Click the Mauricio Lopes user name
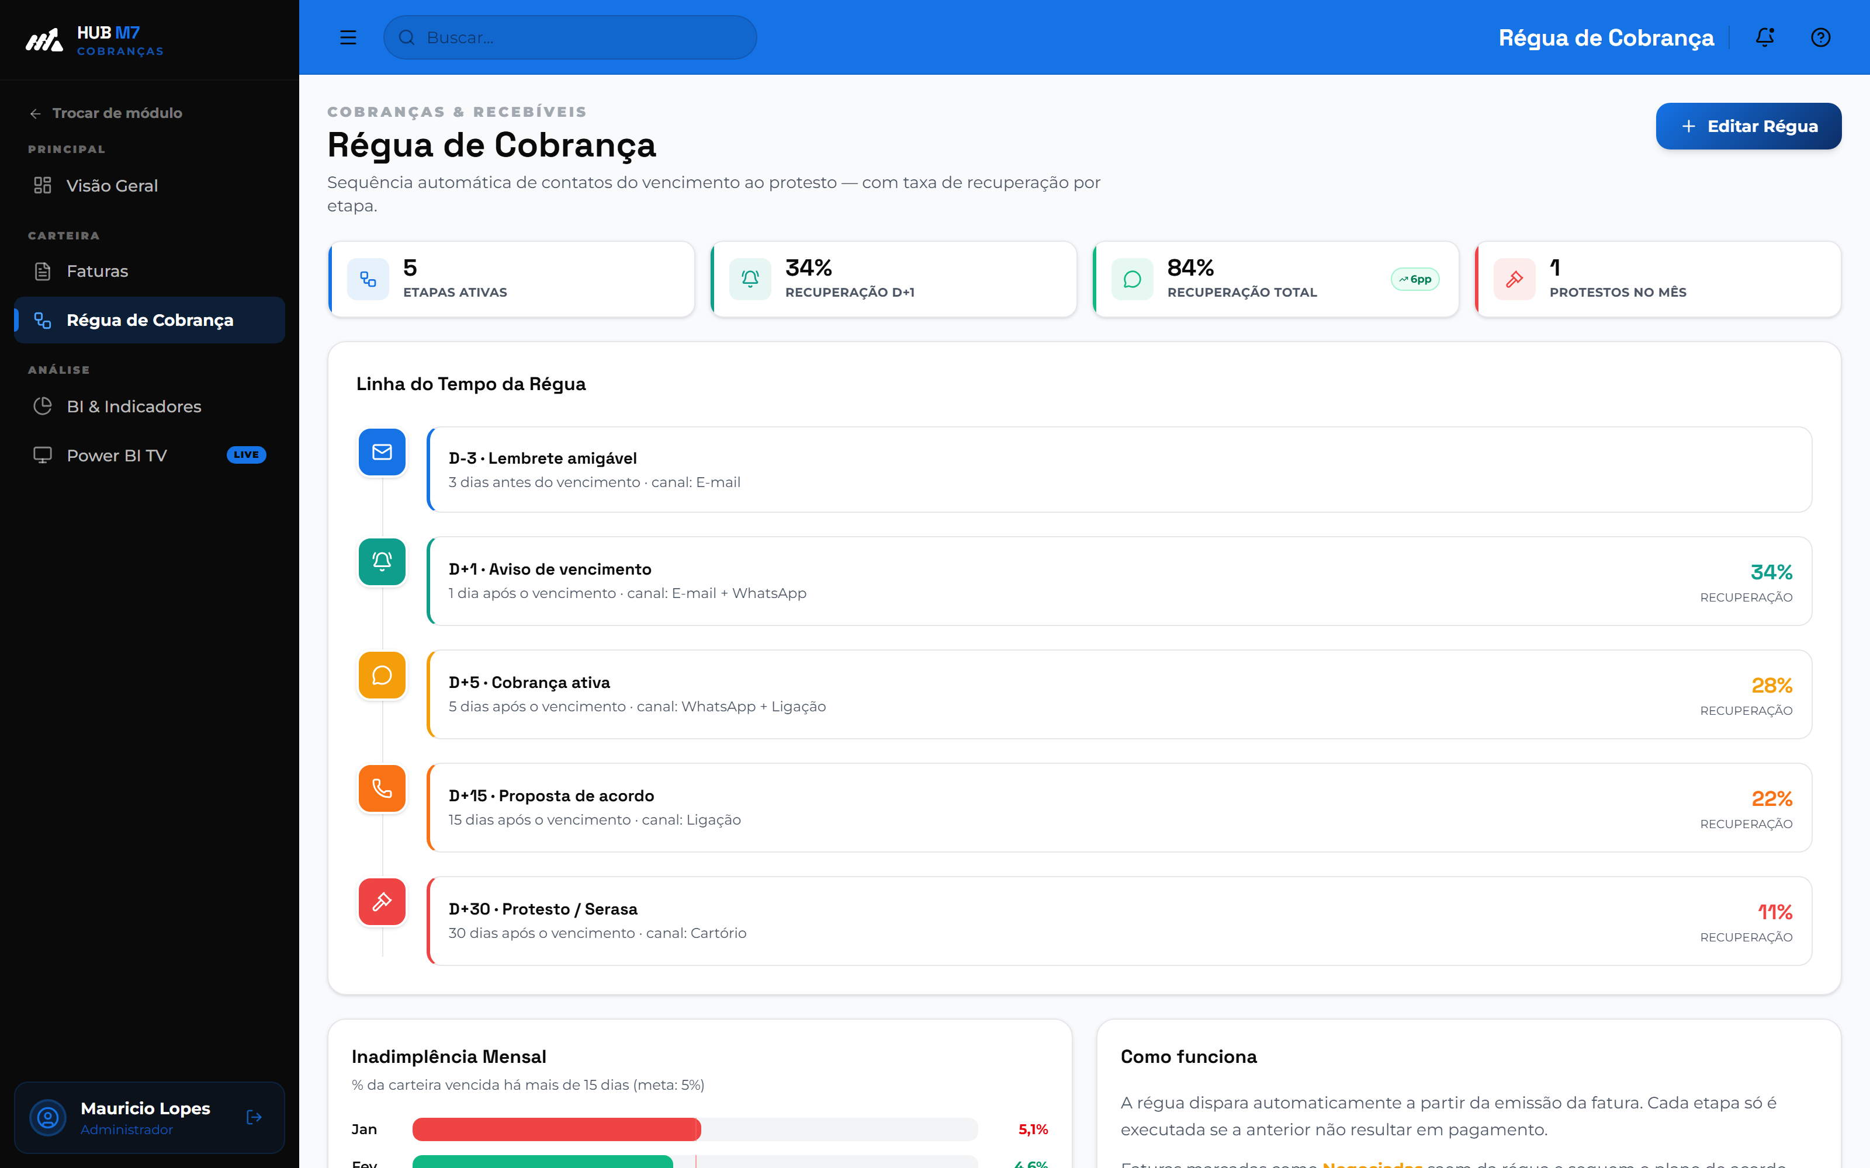This screenshot has width=1870, height=1168. [x=146, y=1108]
